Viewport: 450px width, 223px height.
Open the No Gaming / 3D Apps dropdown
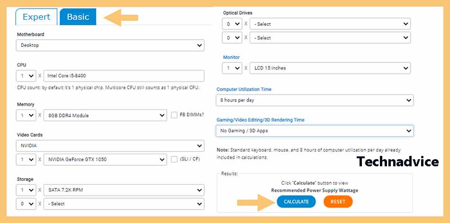click(315, 131)
